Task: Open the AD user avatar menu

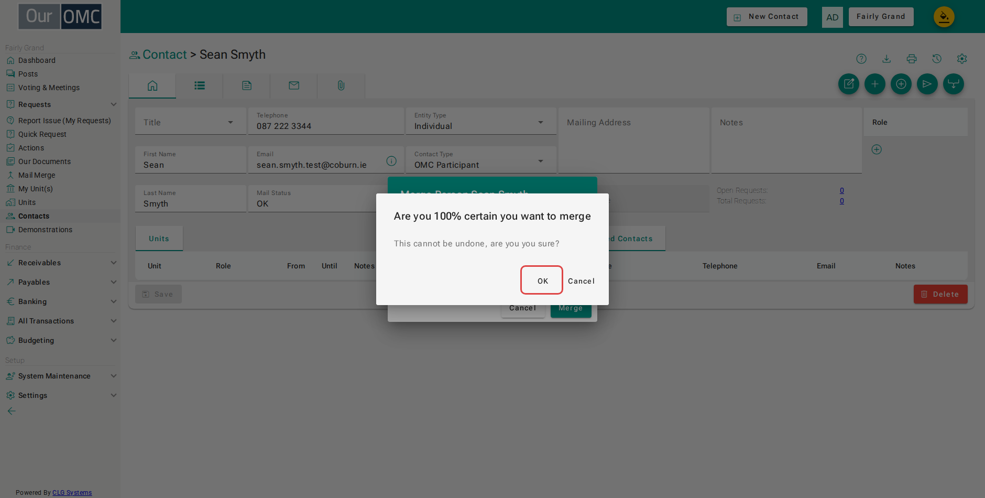Action: coord(833,17)
